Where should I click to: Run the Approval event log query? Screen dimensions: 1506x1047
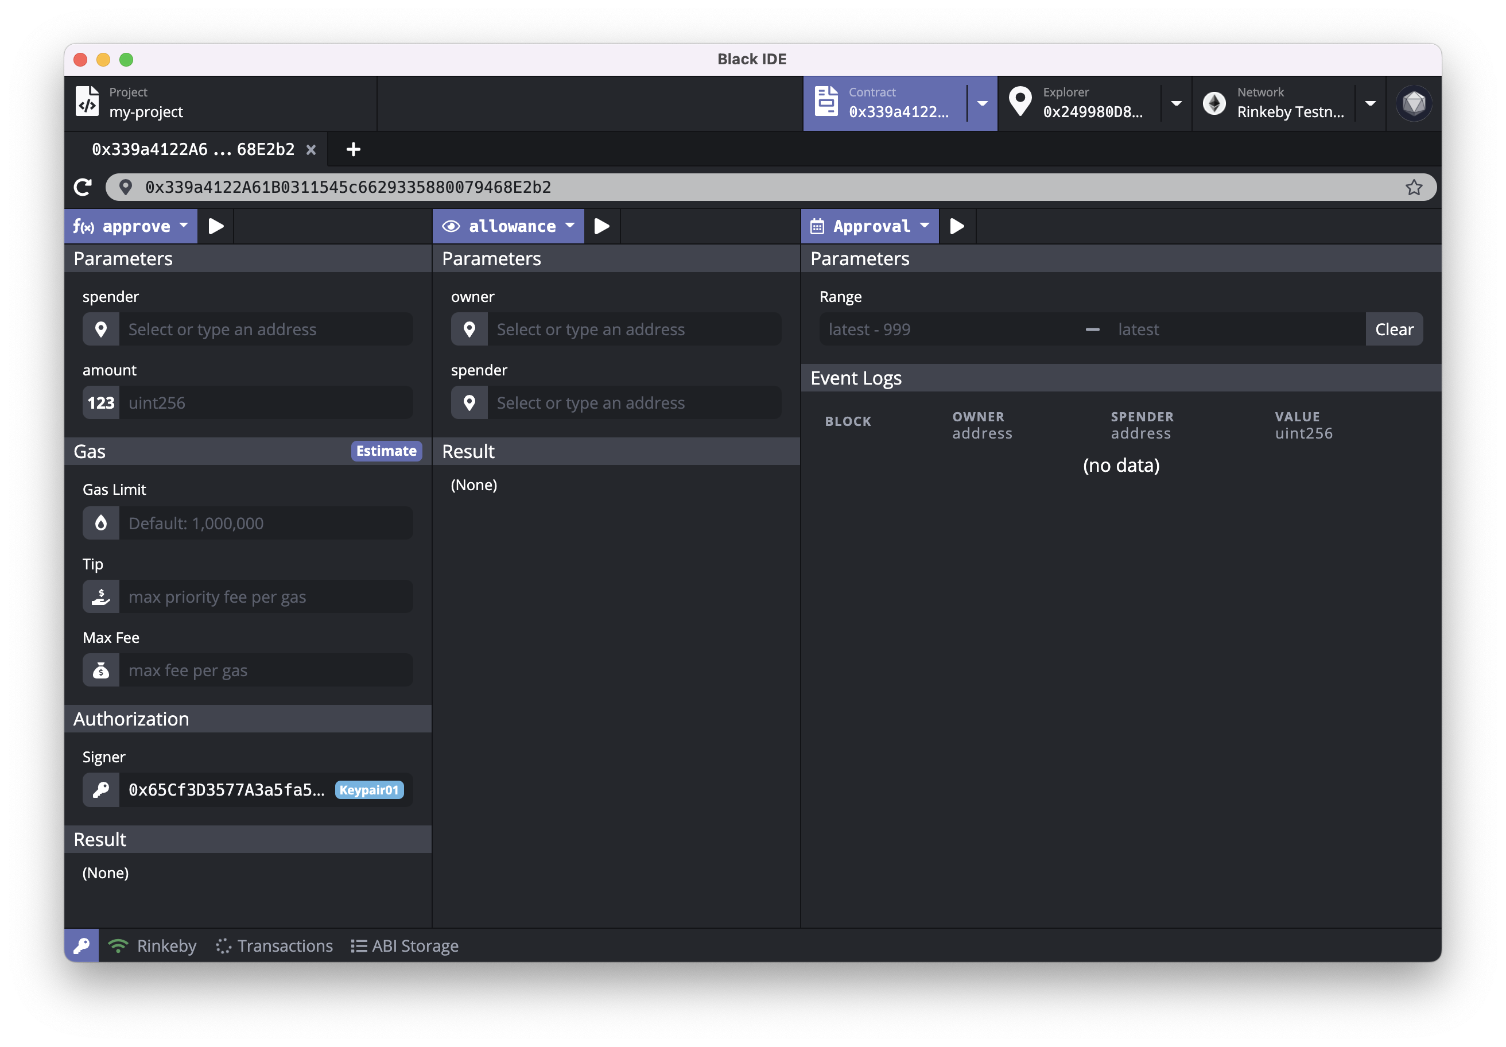[957, 226]
